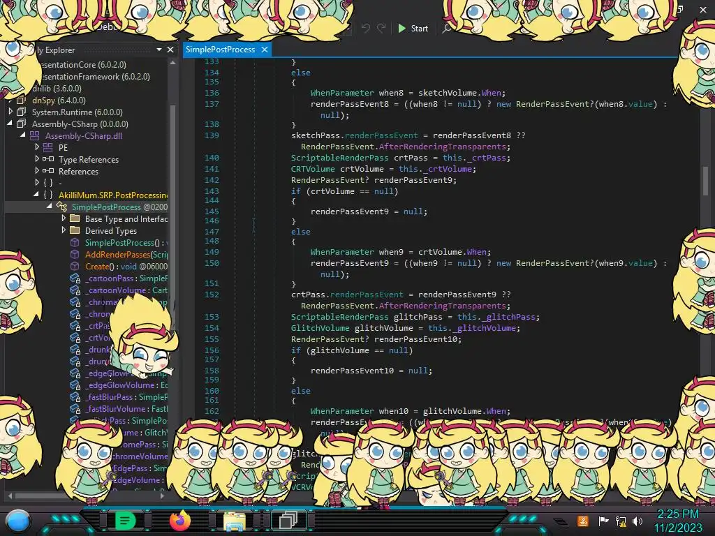Expand the References node
715x536 pixels.
coord(37,171)
